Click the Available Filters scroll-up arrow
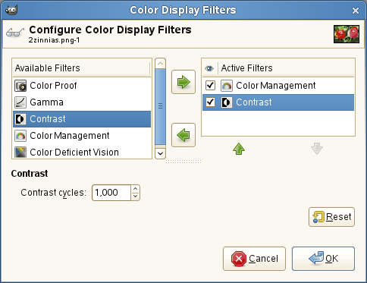367x283 pixels. click(x=160, y=64)
